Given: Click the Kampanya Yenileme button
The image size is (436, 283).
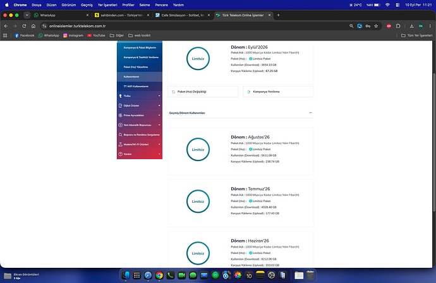Looking at the screenshot, I should click(278, 92).
